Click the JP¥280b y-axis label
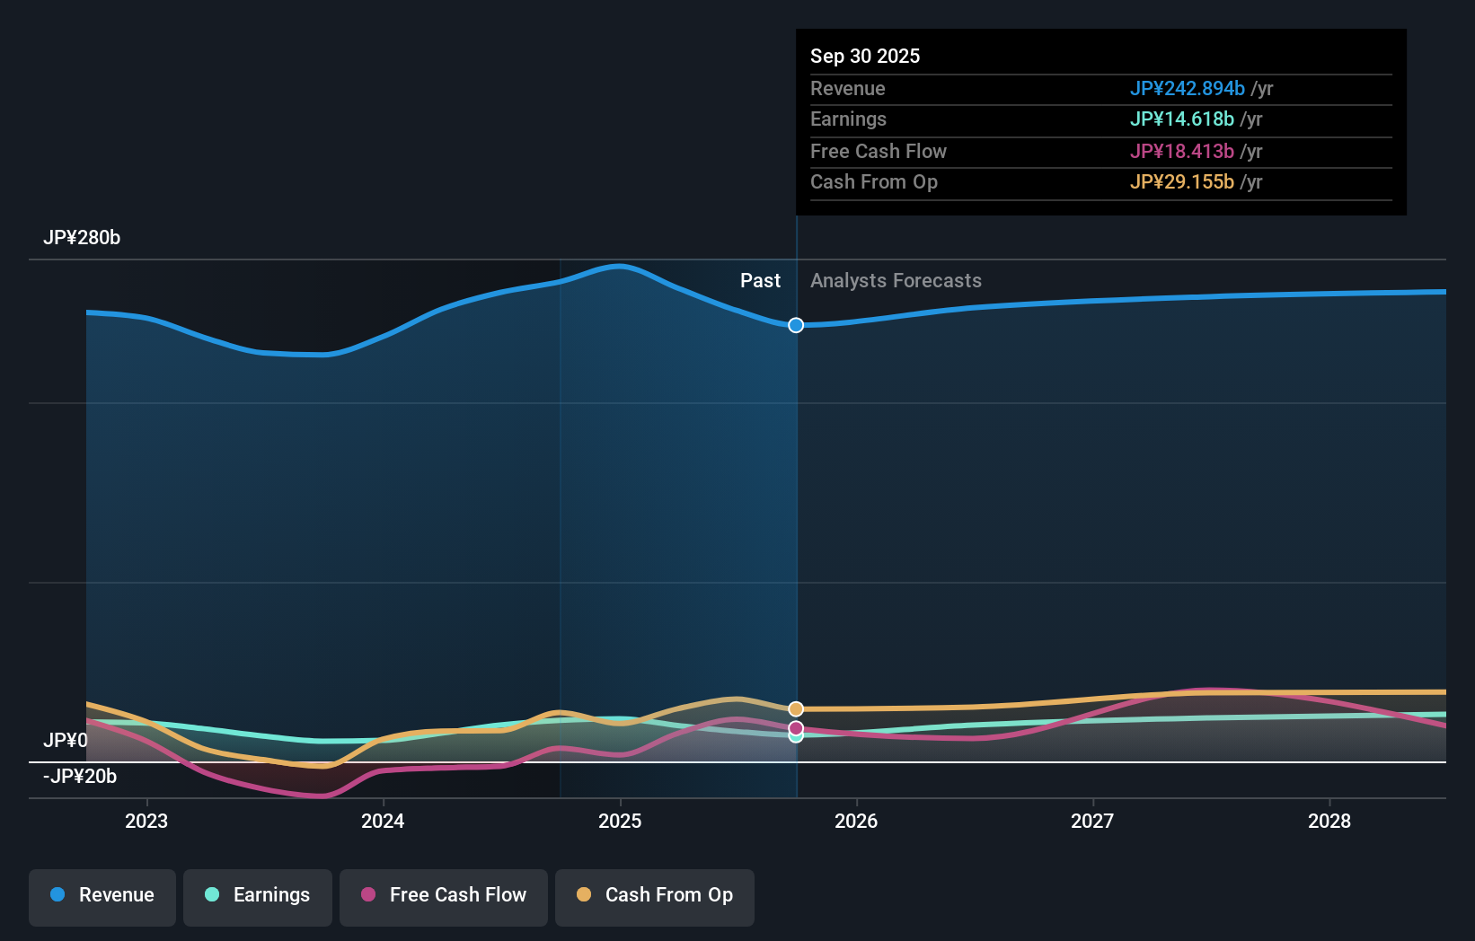Screen dimensions: 1475x941 82,237
